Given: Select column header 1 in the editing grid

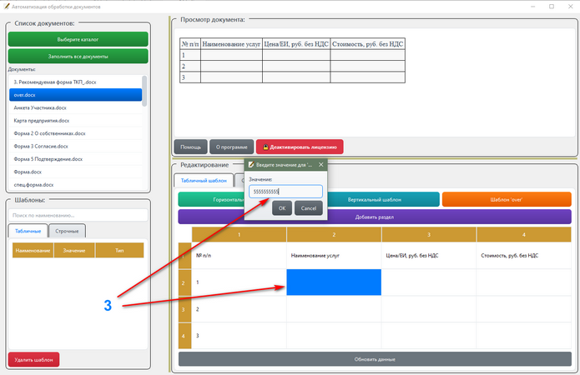Looking at the screenshot, I should pos(239,235).
